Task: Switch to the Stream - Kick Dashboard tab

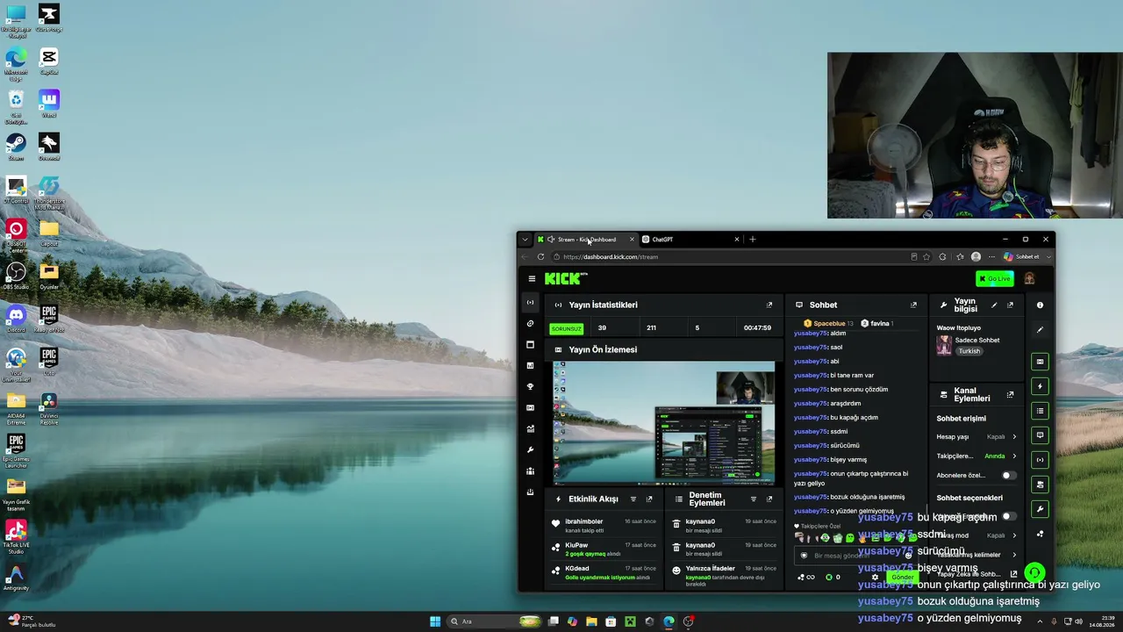Action: [x=586, y=240]
